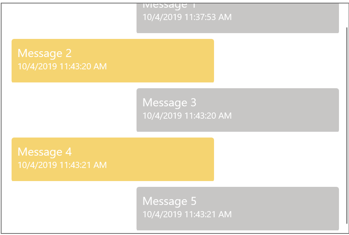Click blank space right of Message 4 bubble
This screenshot has height=235, width=349.
279,159
